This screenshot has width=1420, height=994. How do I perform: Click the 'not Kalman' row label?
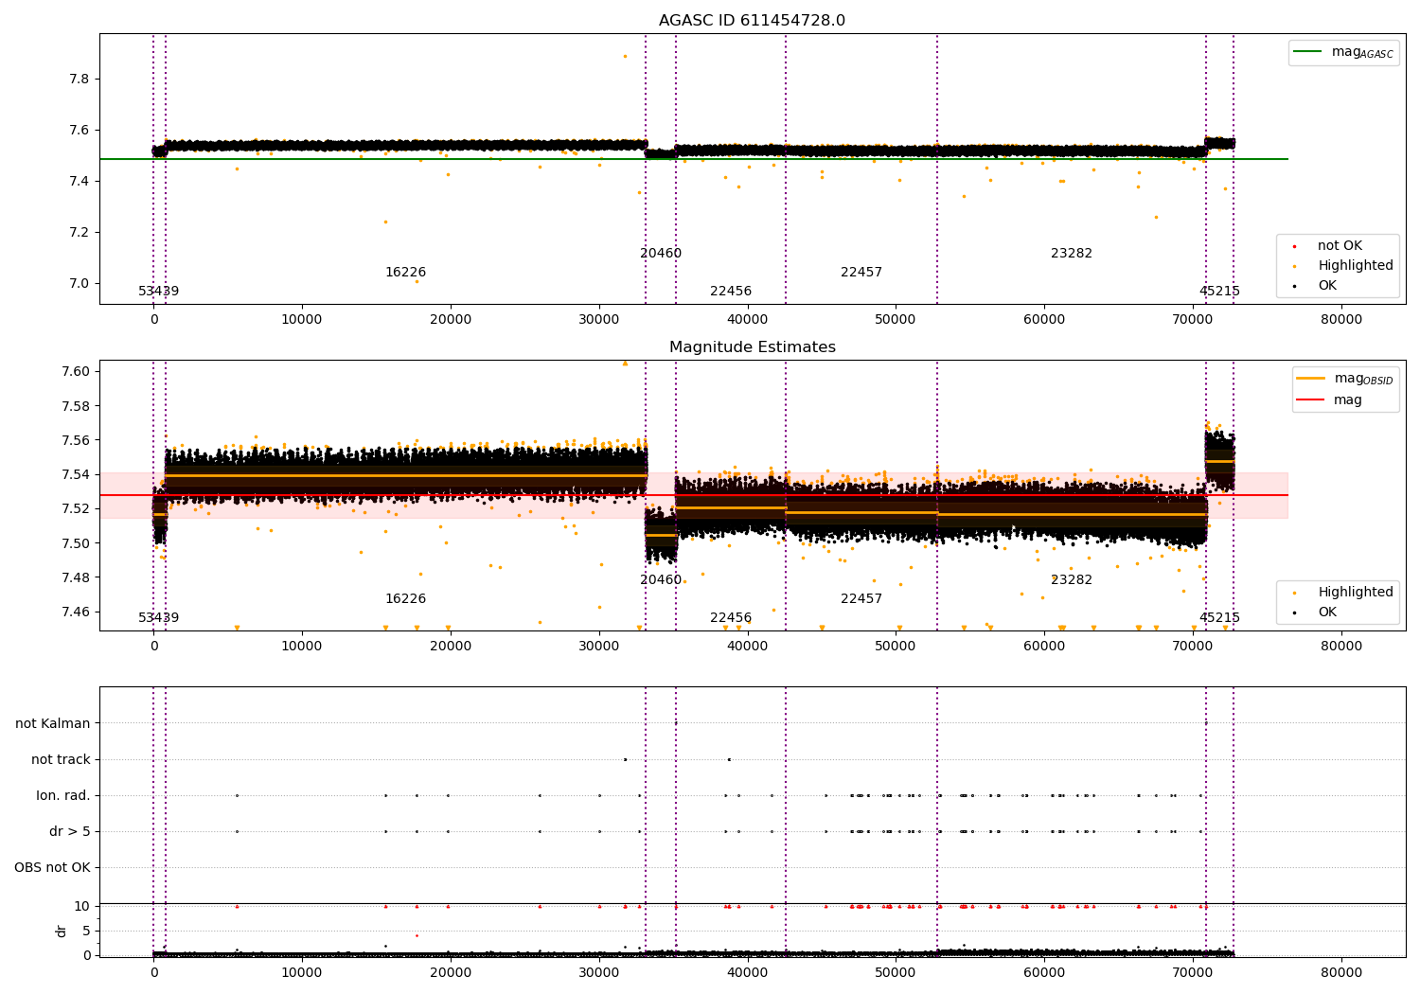pos(53,723)
